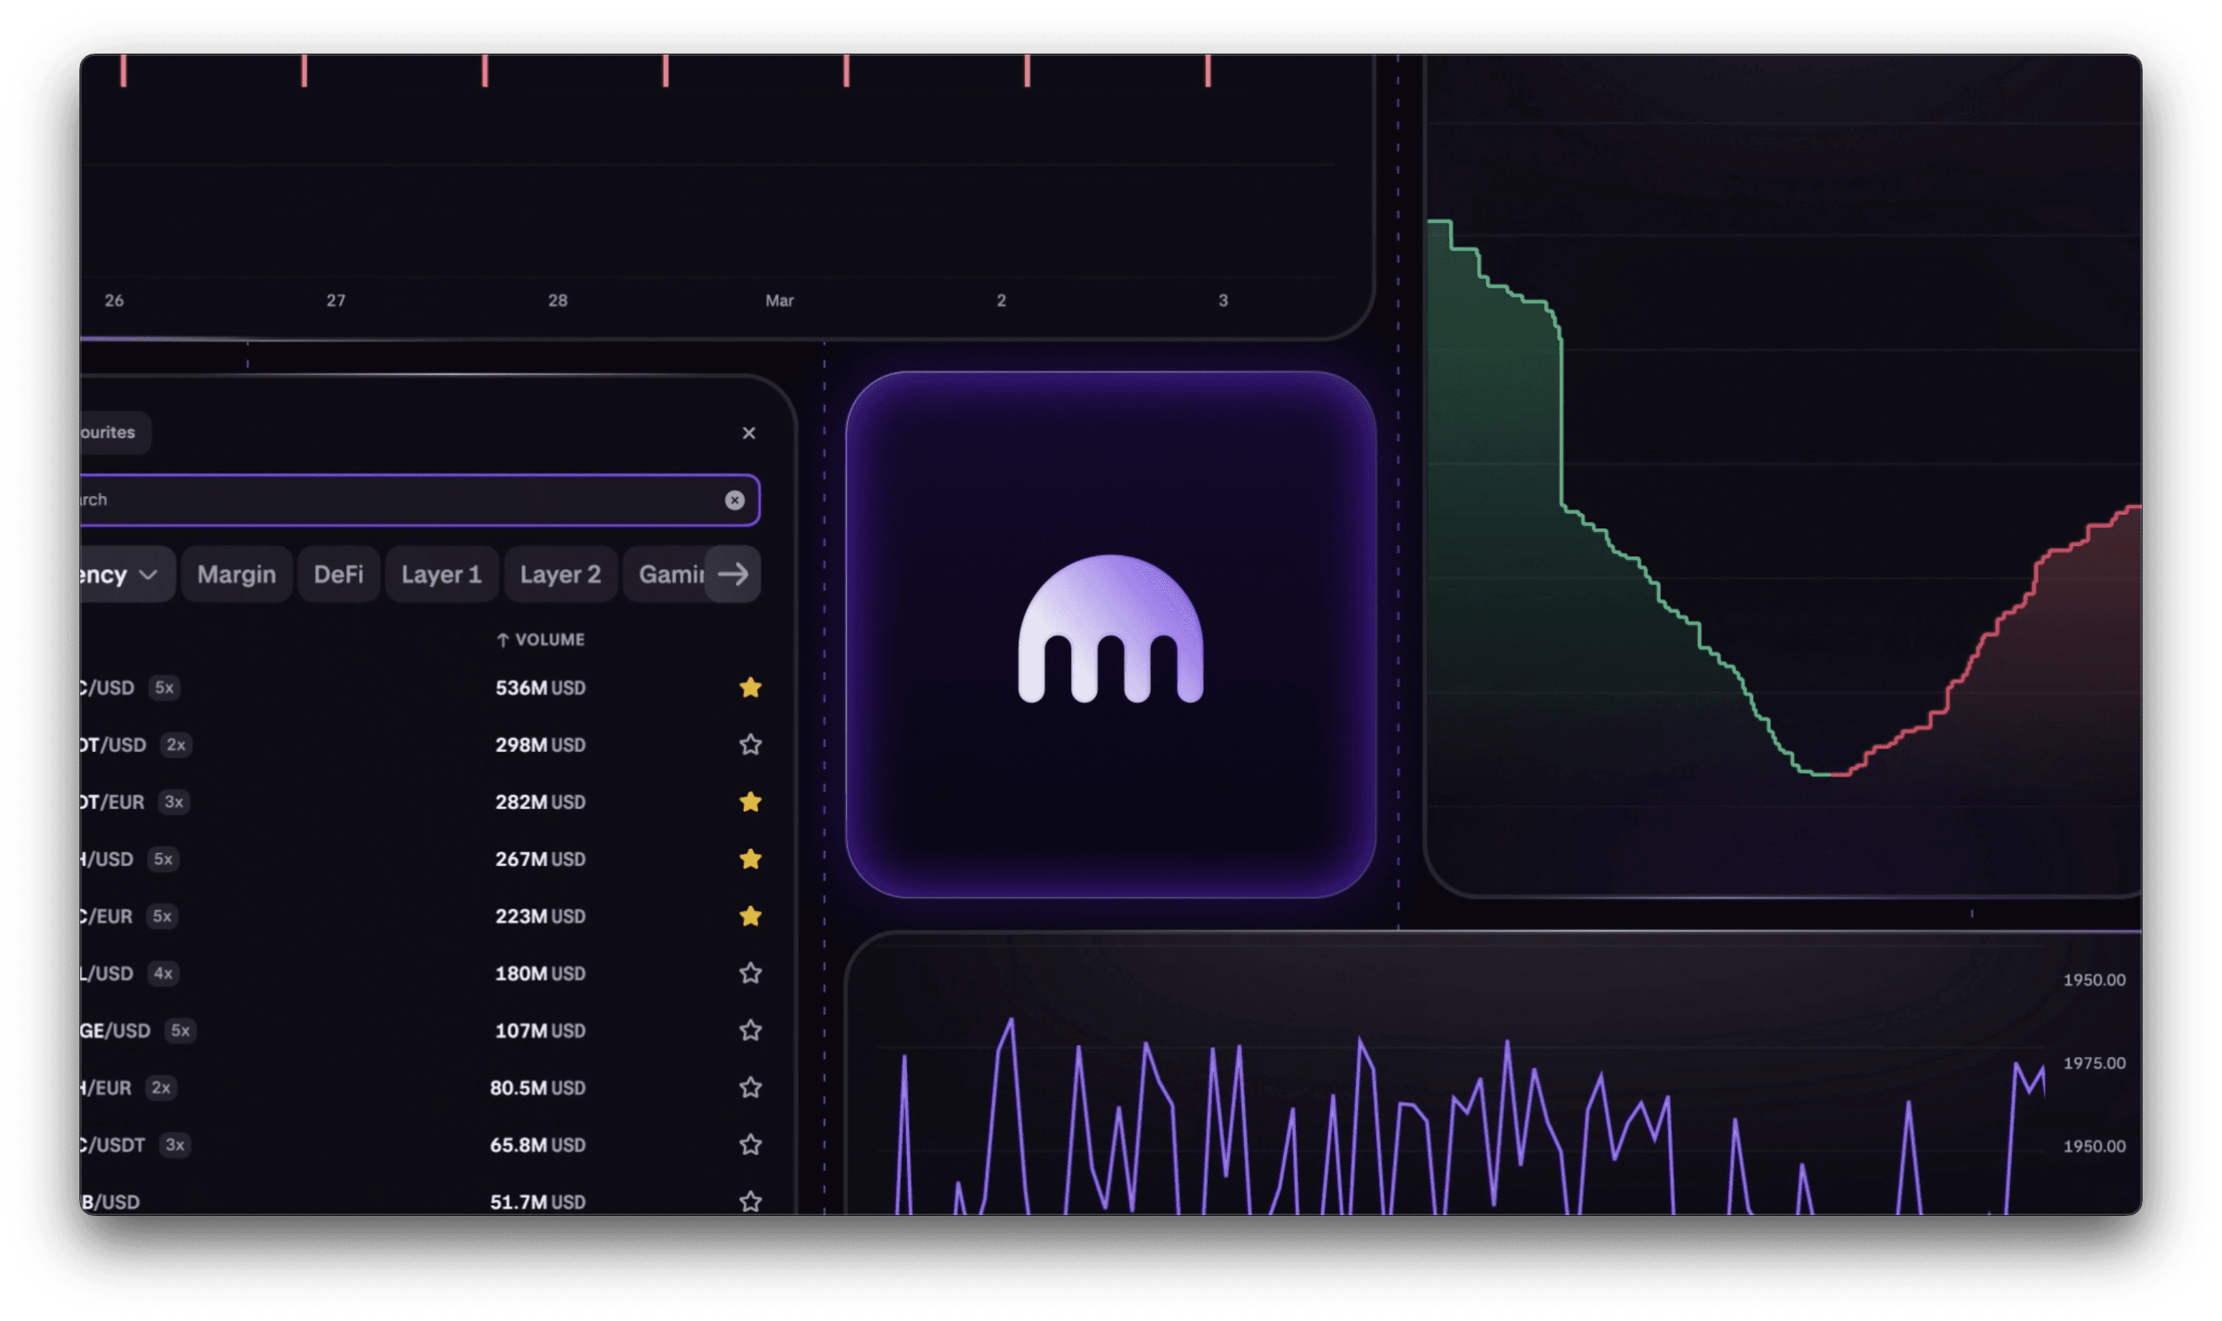This screenshot has width=2222, height=1321.
Task: Open the Layer 1 category
Action: [x=442, y=574]
